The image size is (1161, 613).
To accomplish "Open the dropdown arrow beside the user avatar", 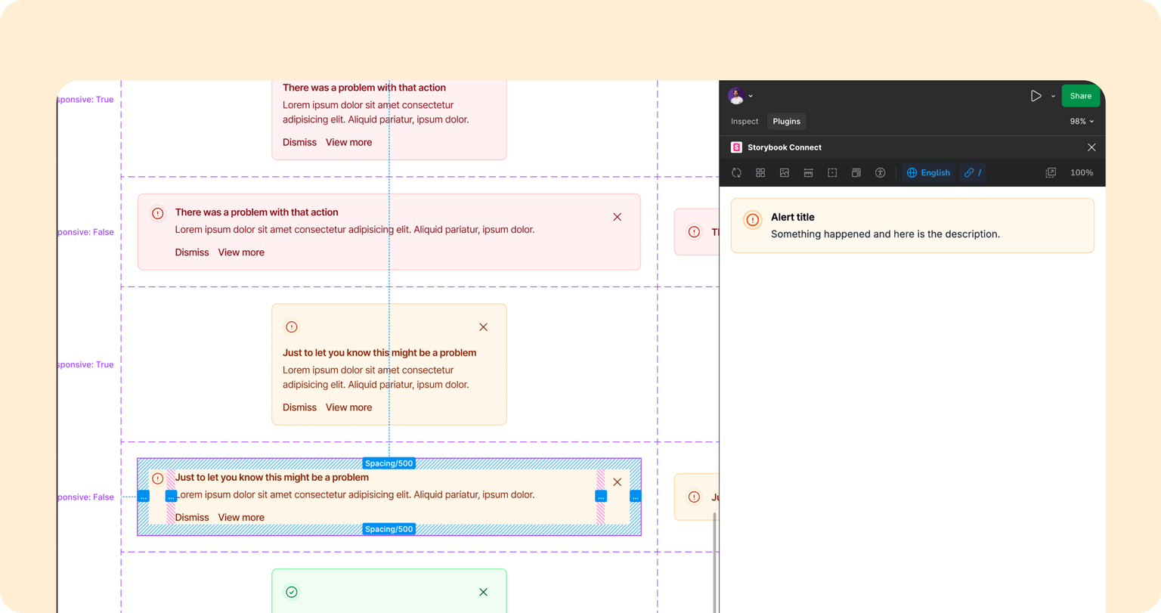I will (751, 97).
